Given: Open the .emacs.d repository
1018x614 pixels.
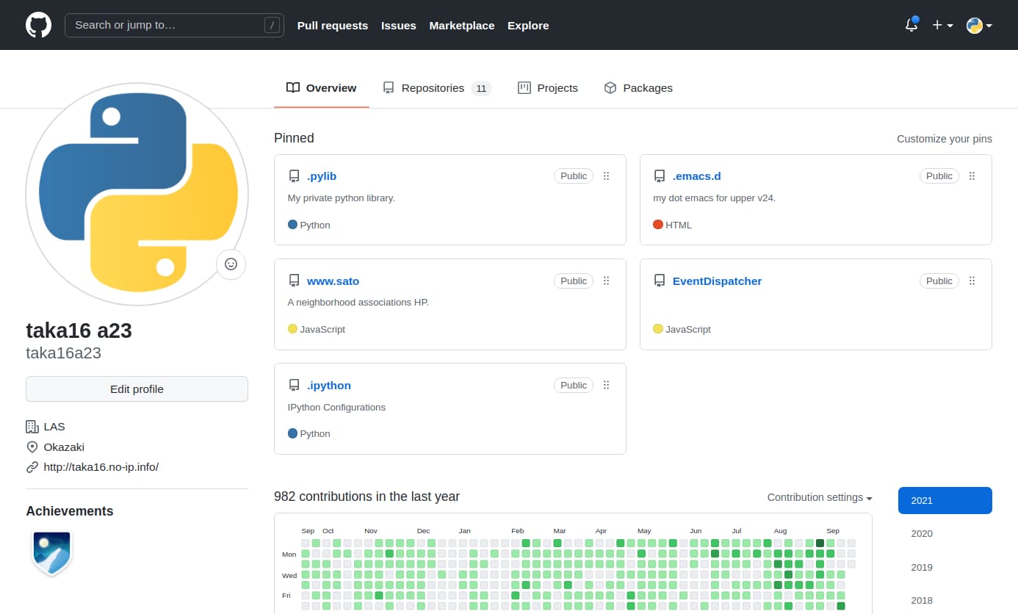Looking at the screenshot, I should 697,176.
